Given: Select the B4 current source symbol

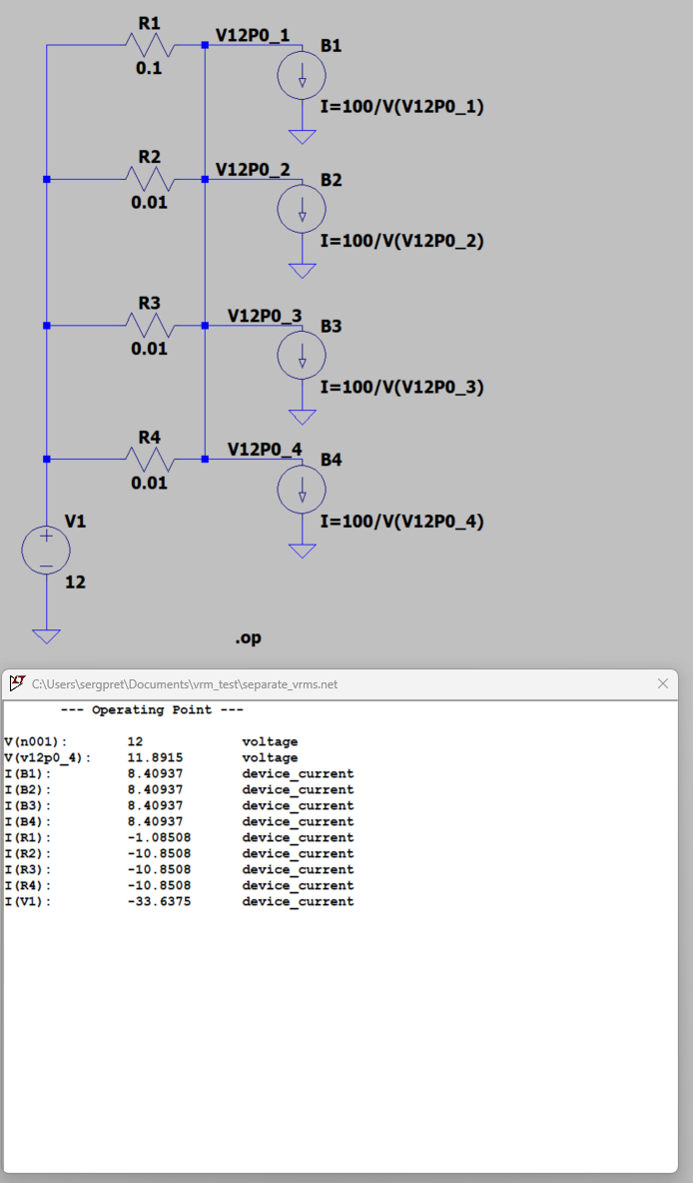Looking at the screenshot, I should 302,489.
